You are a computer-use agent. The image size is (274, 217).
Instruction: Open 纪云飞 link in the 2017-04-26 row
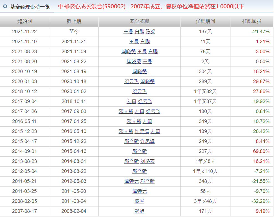(153, 111)
